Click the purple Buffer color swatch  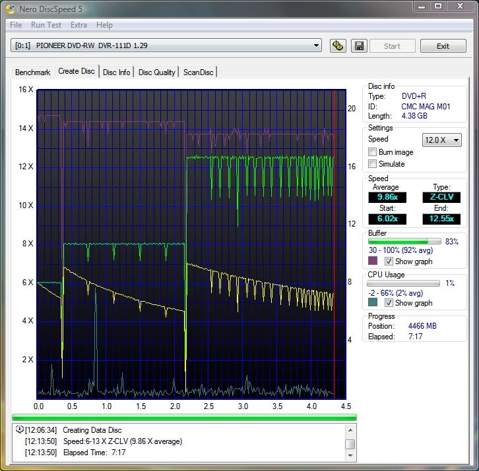click(x=373, y=261)
